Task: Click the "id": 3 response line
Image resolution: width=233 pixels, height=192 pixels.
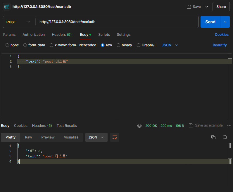Action: pos(34,151)
